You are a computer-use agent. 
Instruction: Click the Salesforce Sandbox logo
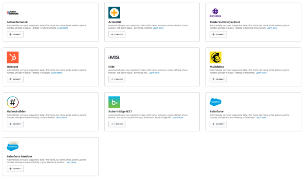click(13, 146)
